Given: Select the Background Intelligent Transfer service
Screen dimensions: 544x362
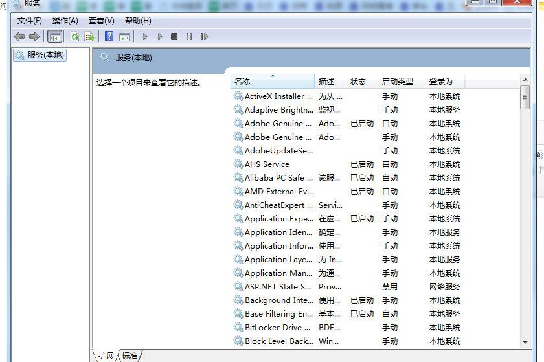Looking at the screenshot, I should [348, 300].
